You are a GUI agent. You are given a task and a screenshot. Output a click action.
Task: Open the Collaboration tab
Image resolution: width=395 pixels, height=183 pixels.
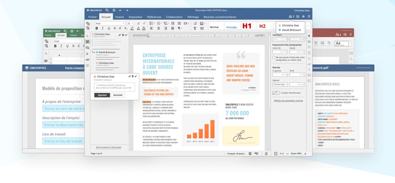point(174,17)
